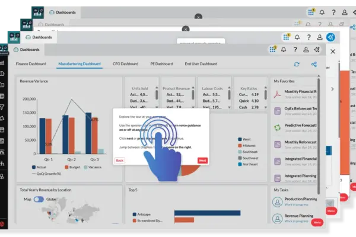Image resolution: width=356 pixels, height=237 pixels.
Task: Click the Northeast legend entry
Action: 248,164
